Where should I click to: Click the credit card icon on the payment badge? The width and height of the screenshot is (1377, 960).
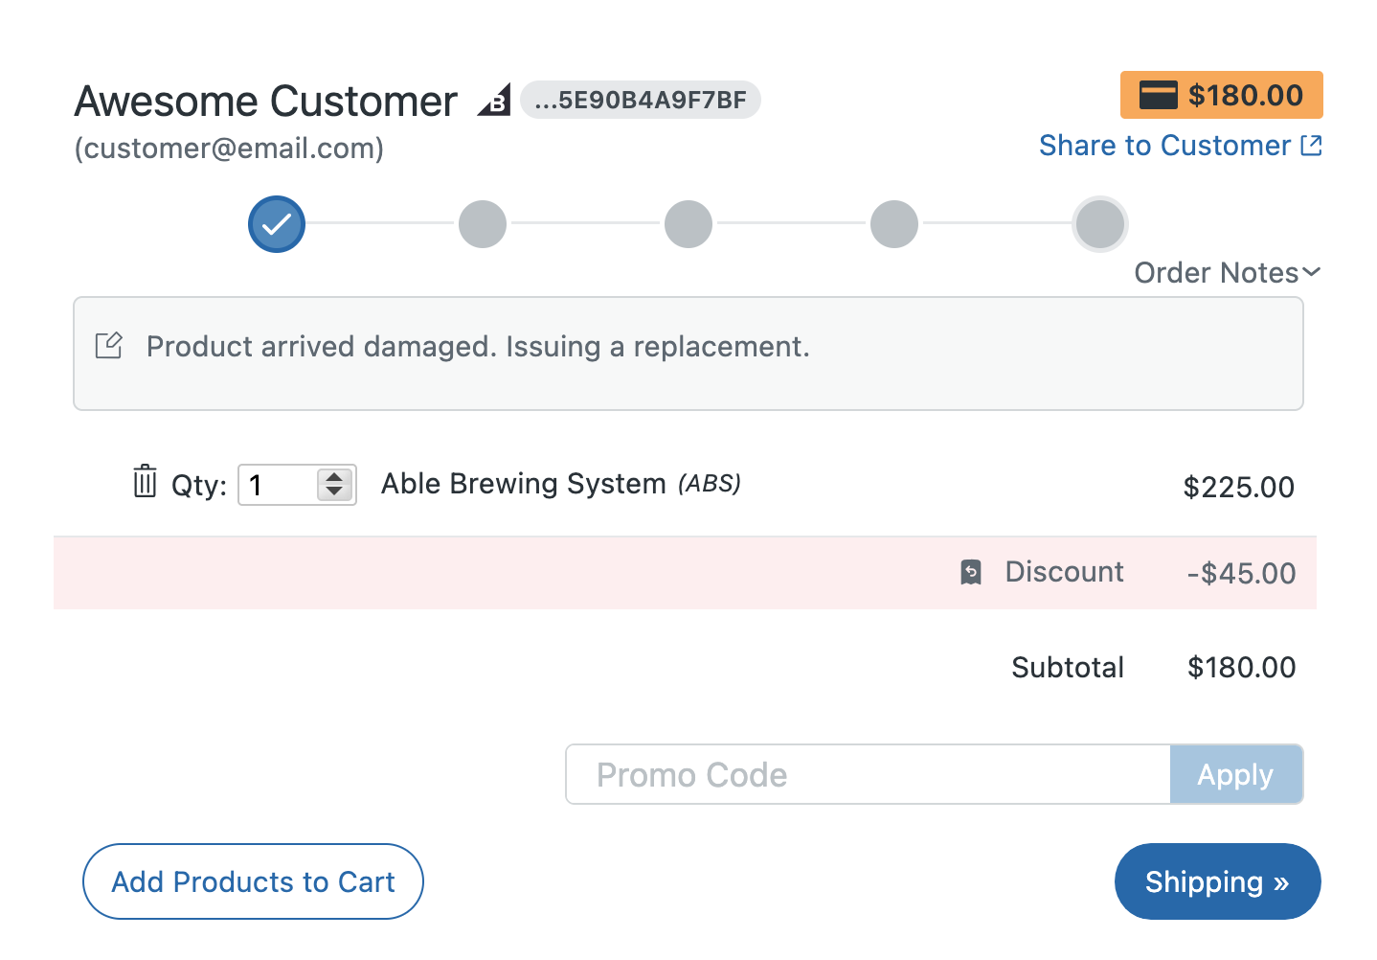click(1160, 94)
